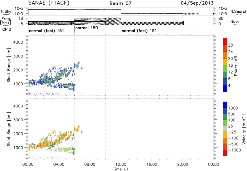The width and height of the screenshot is (247, 171).
Task: Click the "-25" tick on Velocity colorbar
Action: (x=232, y=132)
